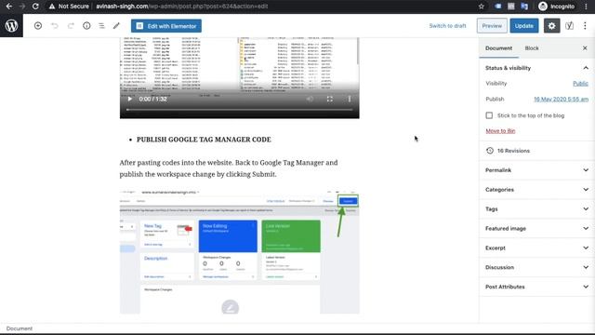Go forward in the browser
The height and width of the screenshot is (335, 595).
pyautogui.click(x=22, y=7)
